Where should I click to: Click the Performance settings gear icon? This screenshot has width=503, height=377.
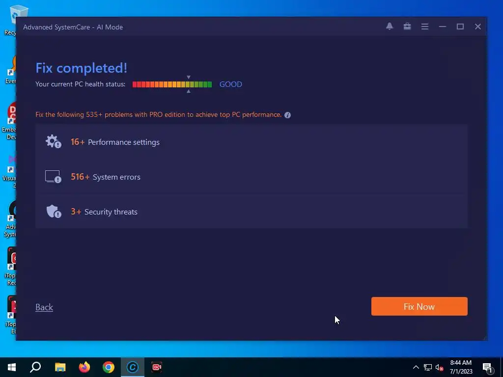(x=53, y=142)
